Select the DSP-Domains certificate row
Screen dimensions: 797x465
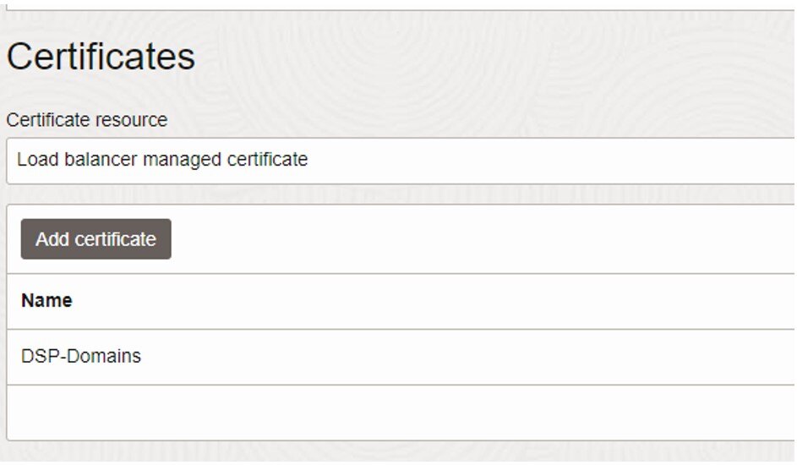tap(401, 357)
